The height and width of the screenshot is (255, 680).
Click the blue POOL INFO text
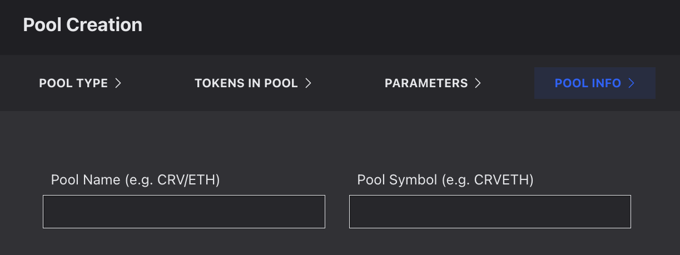(x=588, y=83)
